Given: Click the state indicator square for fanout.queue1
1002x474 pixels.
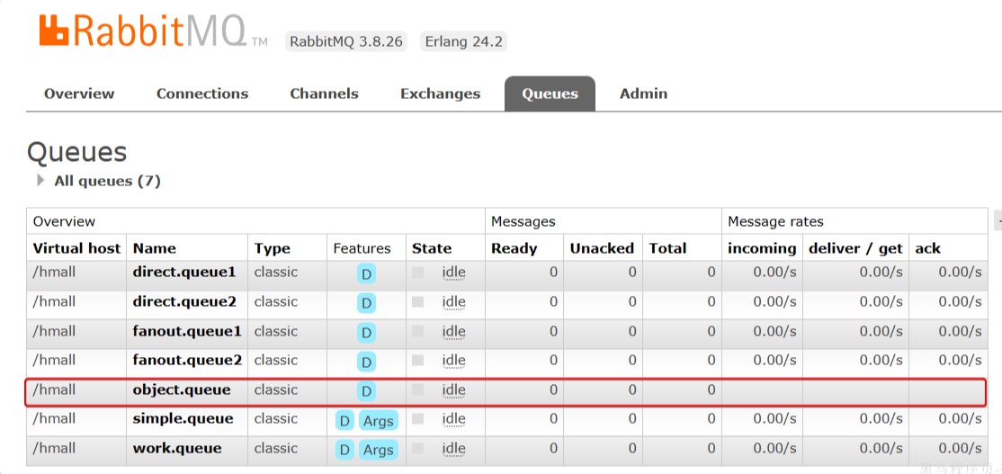Looking at the screenshot, I should [x=417, y=331].
